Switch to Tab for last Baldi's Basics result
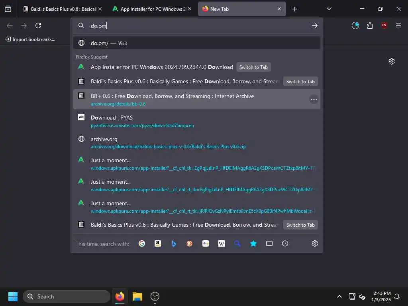 [300, 225]
